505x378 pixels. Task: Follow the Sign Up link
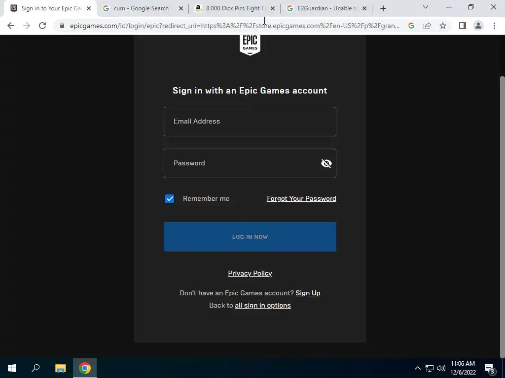click(308, 293)
